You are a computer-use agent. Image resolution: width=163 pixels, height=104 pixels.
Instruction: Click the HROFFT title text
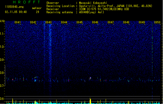pos(26,2)
